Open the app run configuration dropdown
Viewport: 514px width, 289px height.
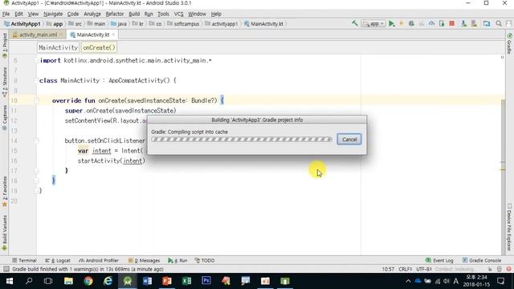pos(373,23)
